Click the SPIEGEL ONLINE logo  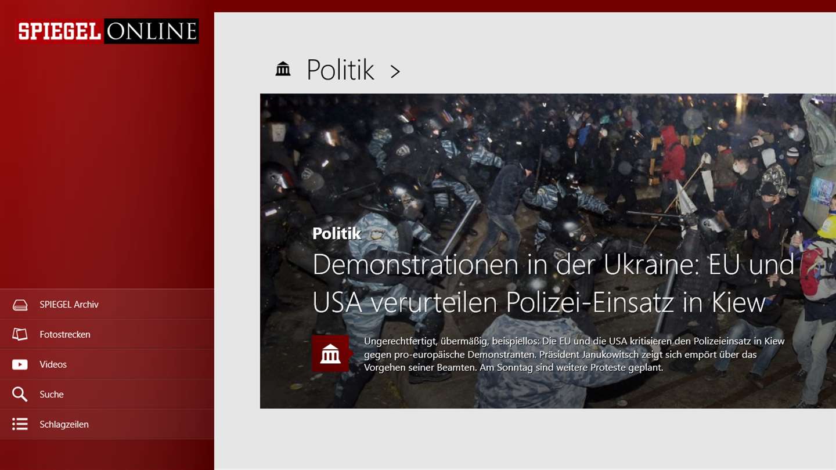click(x=108, y=31)
